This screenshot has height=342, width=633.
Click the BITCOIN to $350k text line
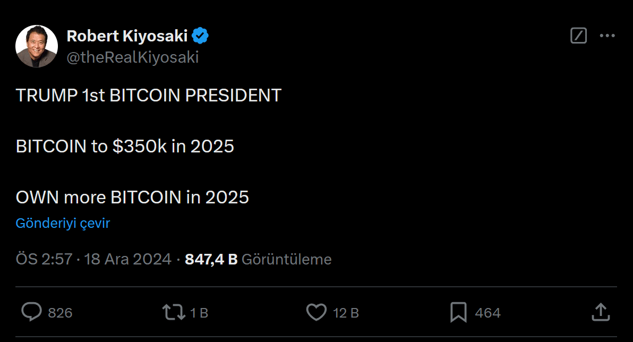(125, 146)
